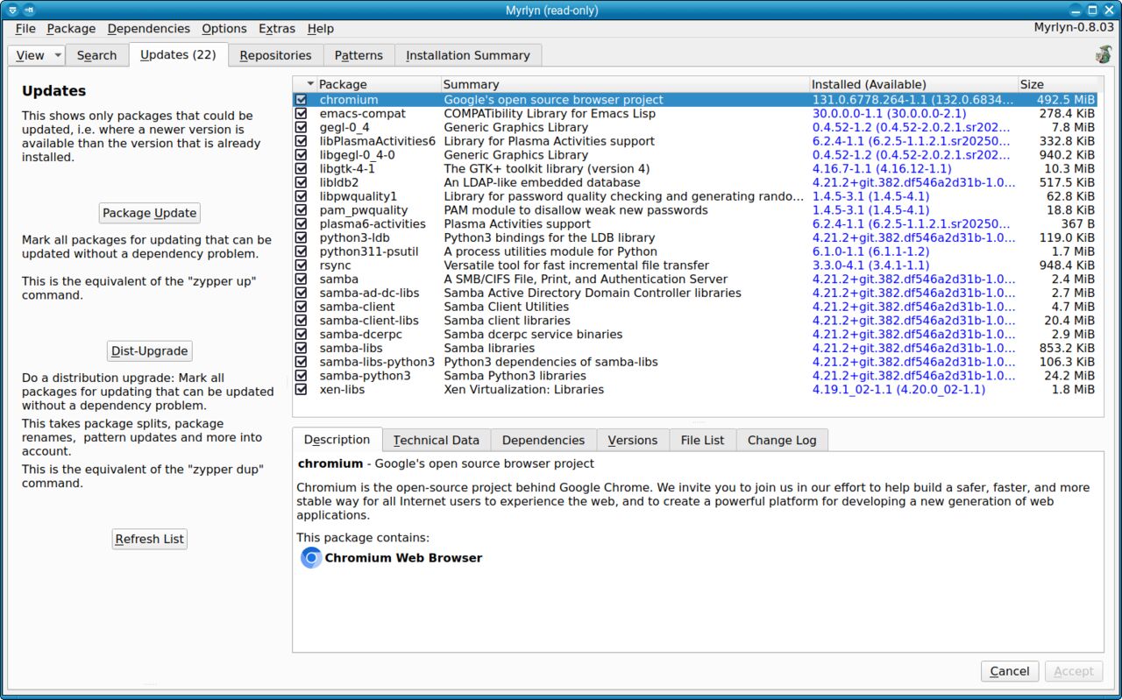
Task: Switch to the Repositories tab
Action: [x=275, y=55]
